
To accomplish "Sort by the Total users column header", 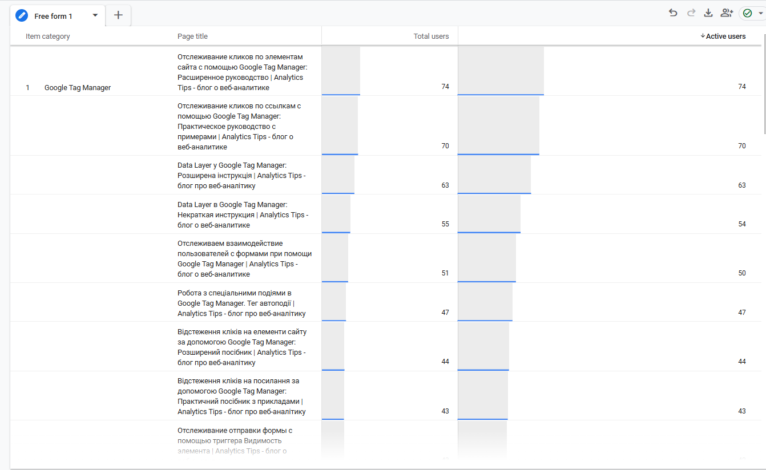I will coord(431,37).
